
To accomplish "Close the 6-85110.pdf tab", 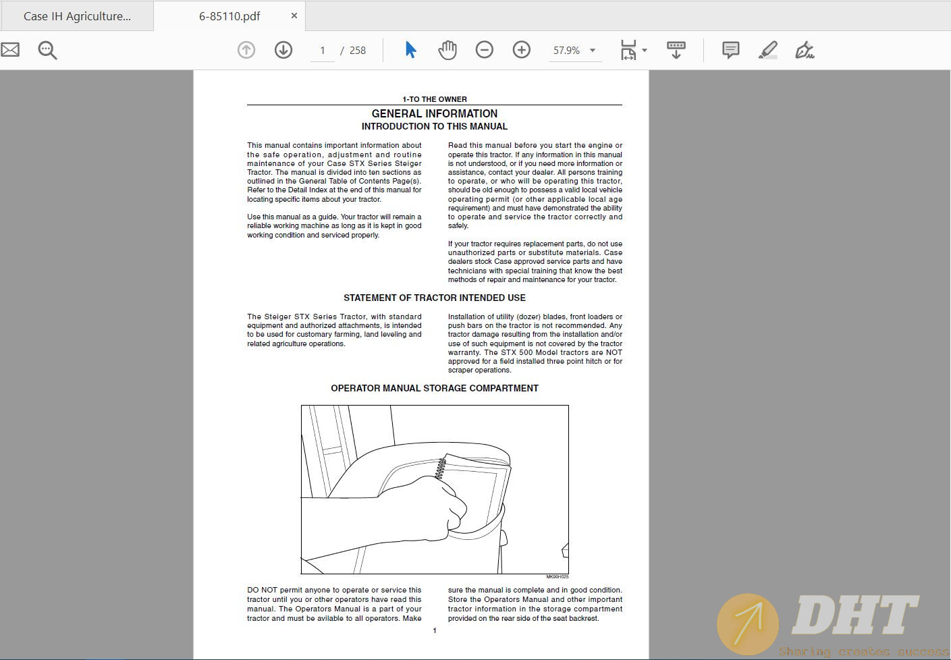I will point(294,16).
